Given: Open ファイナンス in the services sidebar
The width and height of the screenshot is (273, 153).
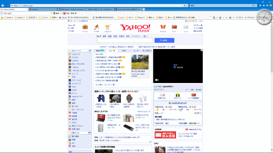Looking at the screenshot, I should point(76,83).
